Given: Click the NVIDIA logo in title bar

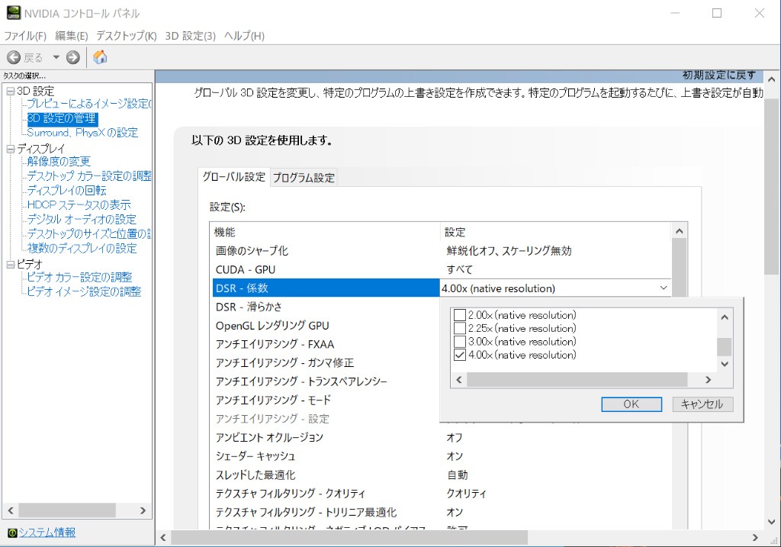Looking at the screenshot, I should click(x=13, y=13).
